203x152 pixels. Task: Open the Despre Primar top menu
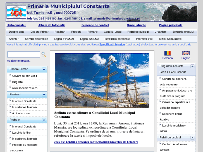click(x=39, y=32)
